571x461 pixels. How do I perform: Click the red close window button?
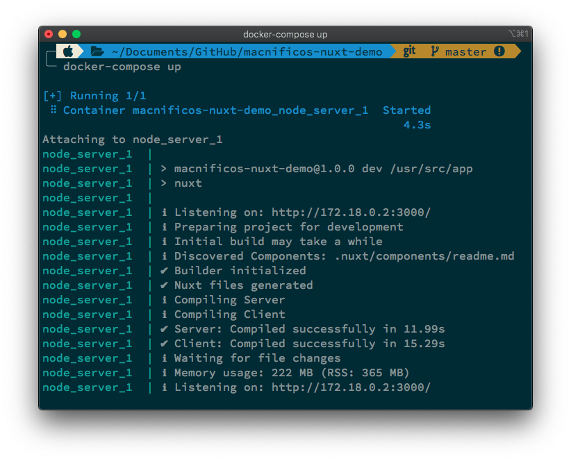click(x=49, y=34)
